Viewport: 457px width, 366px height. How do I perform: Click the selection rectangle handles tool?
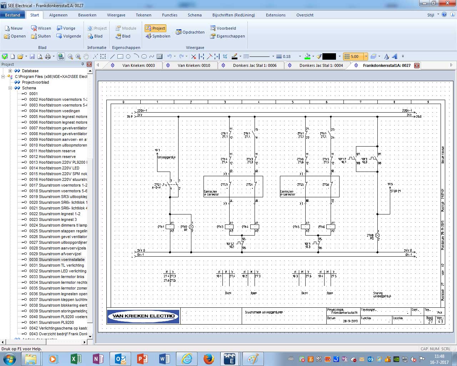pos(103,56)
